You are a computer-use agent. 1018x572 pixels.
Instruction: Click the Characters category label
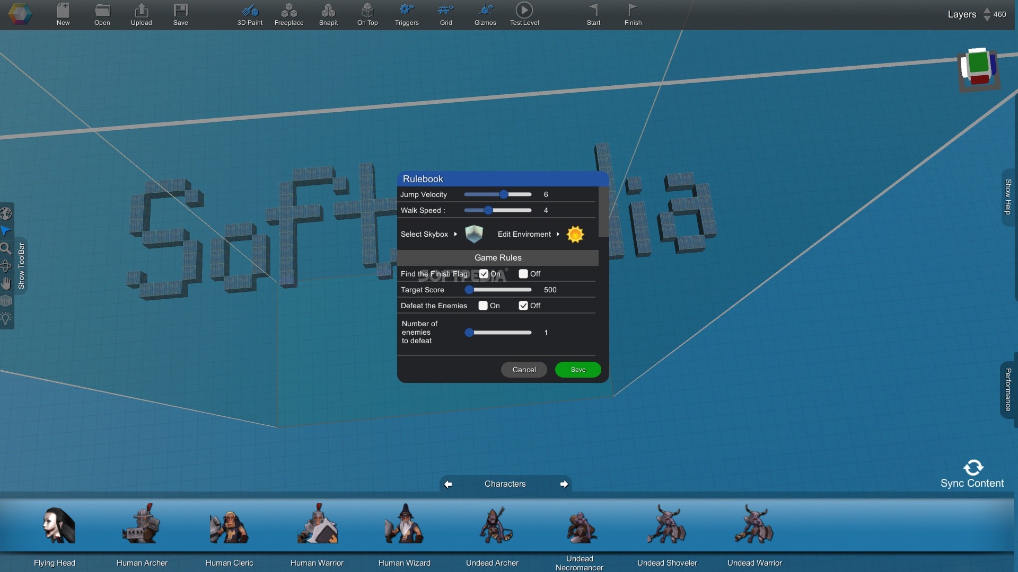(505, 484)
